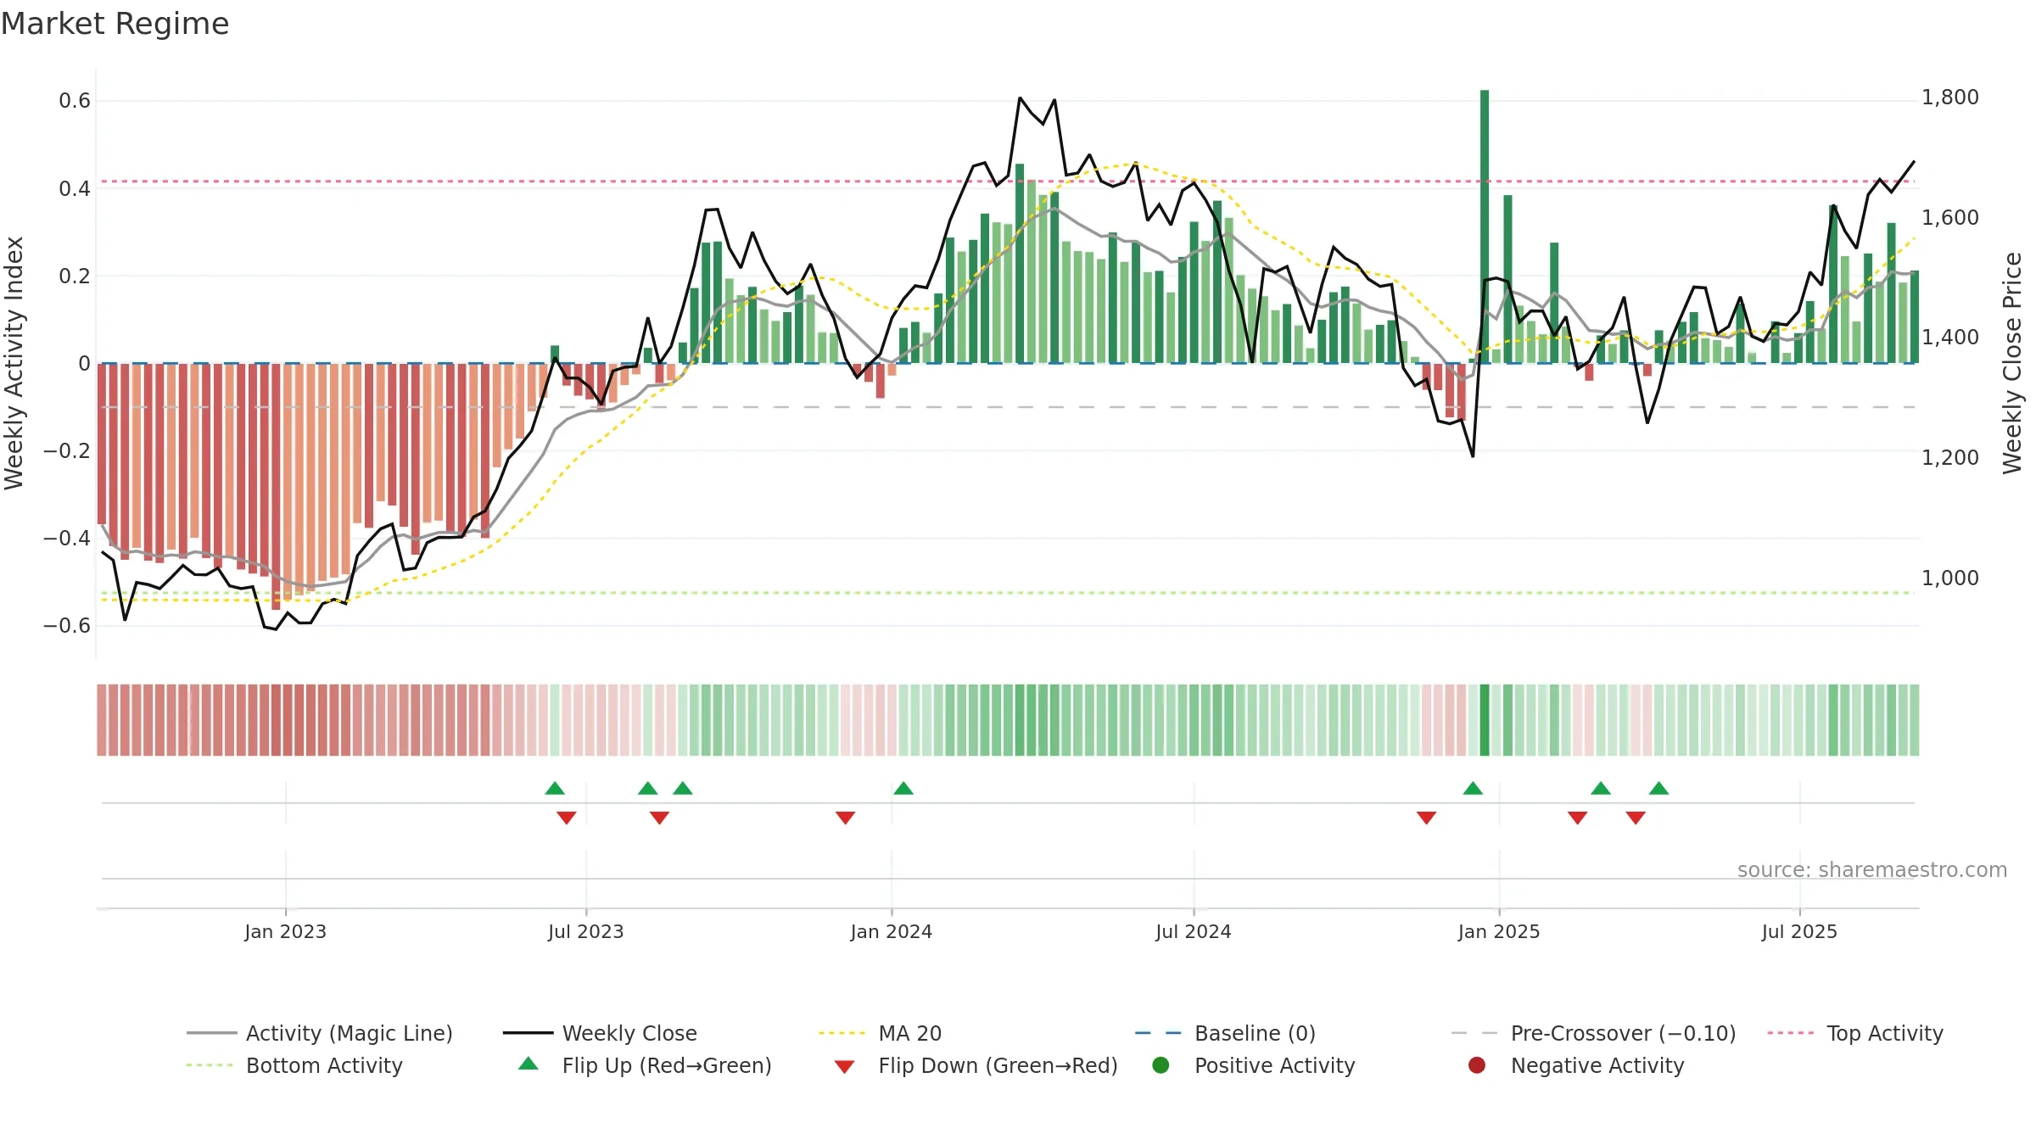The image size is (2036, 1145).
Task: Click the first red flip-down triangle near Jul 2023
Action: [x=567, y=818]
